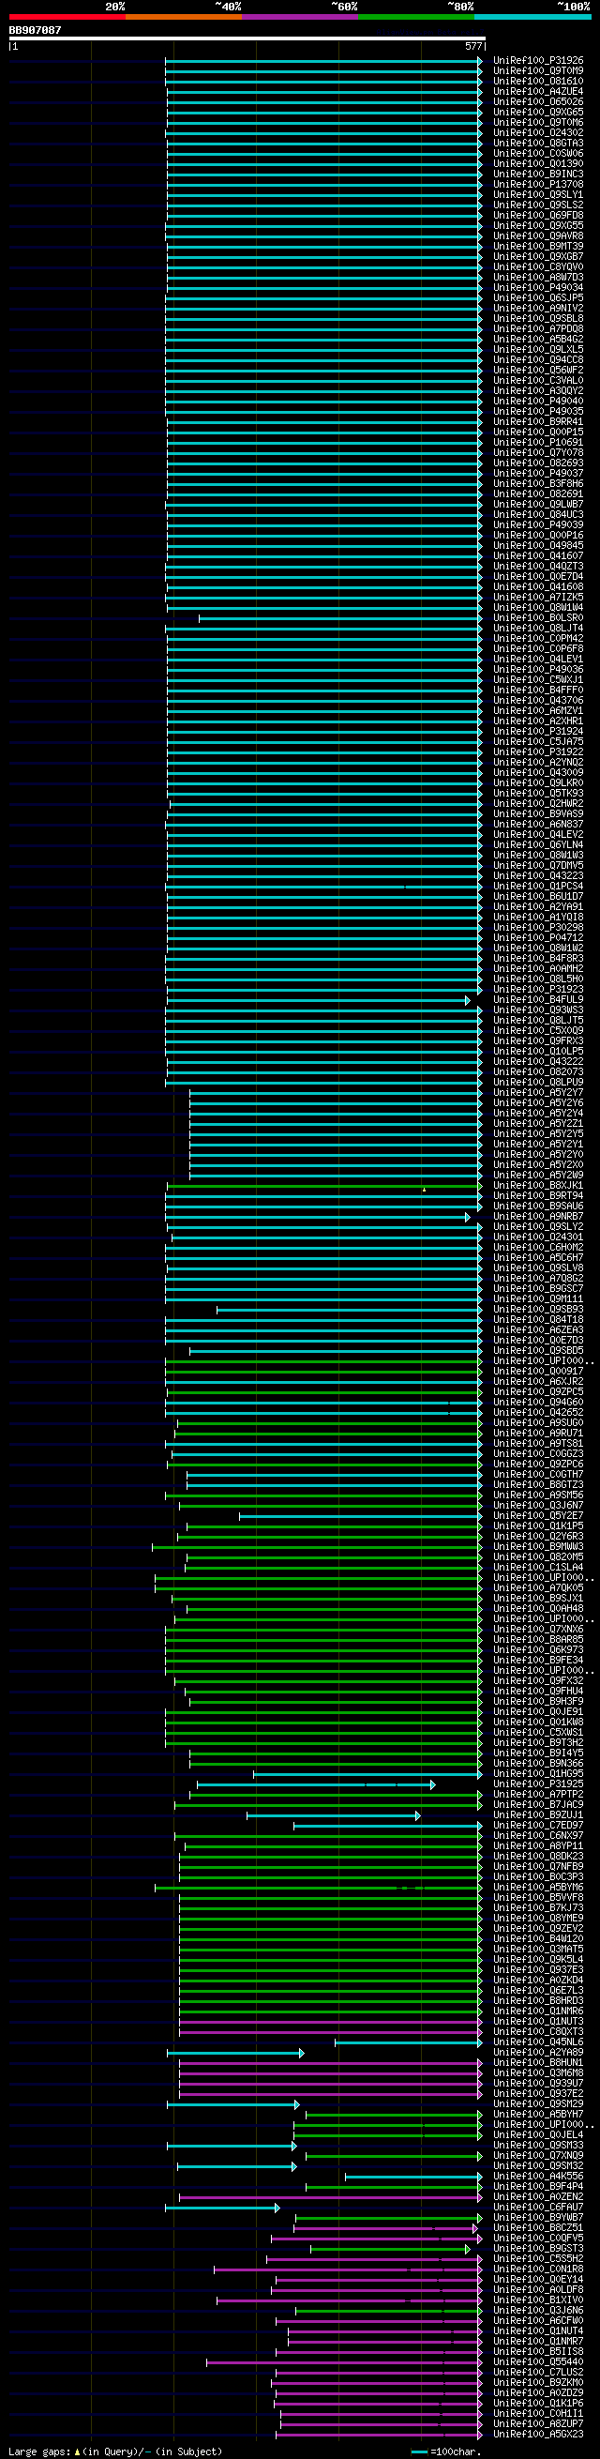This screenshot has width=600, height=2459.
Task: Click the purple ~60% identity legend segment
Action: 299,16
